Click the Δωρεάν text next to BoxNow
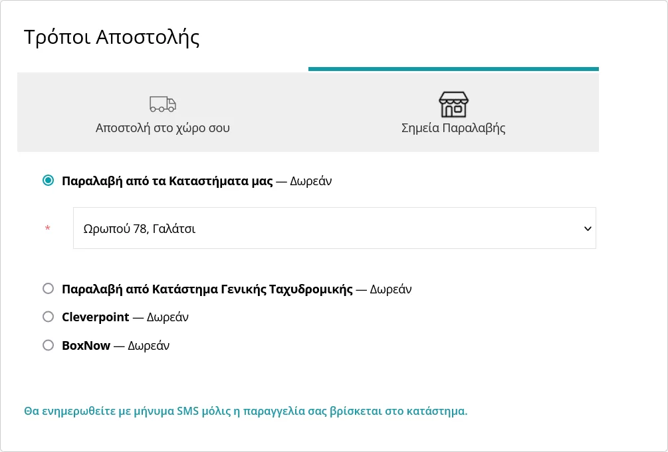 [148, 346]
